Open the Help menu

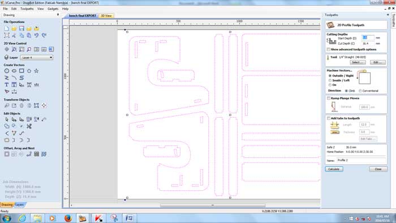[65, 8]
